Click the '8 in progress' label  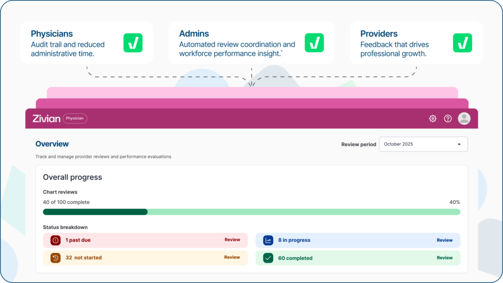click(294, 240)
